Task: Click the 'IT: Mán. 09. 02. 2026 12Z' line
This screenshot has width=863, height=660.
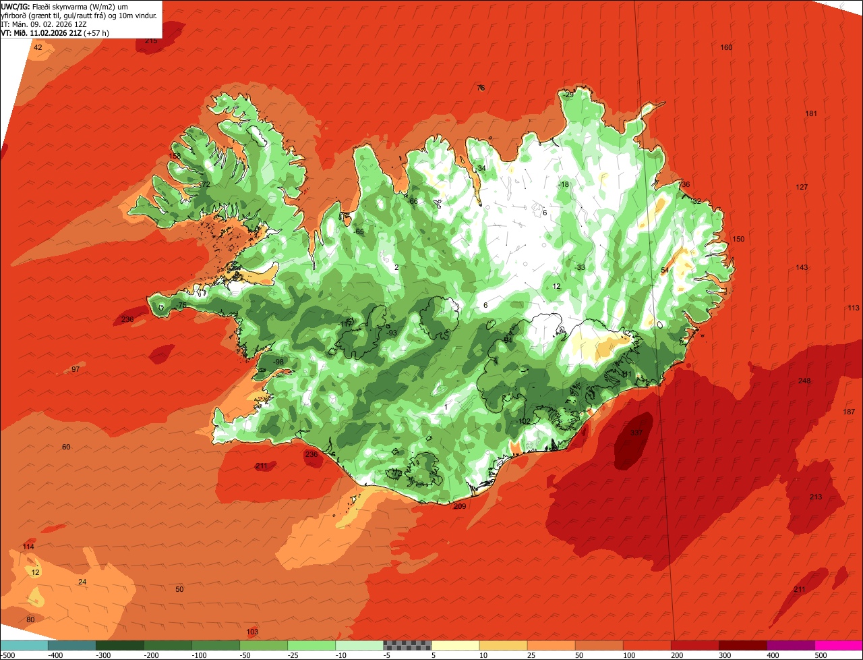Action: click(x=44, y=24)
